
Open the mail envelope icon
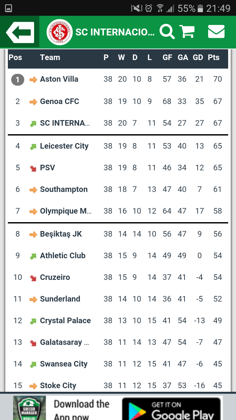[x=216, y=32]
